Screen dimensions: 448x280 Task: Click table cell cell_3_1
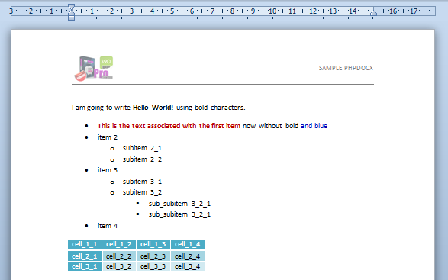[85, 266]
